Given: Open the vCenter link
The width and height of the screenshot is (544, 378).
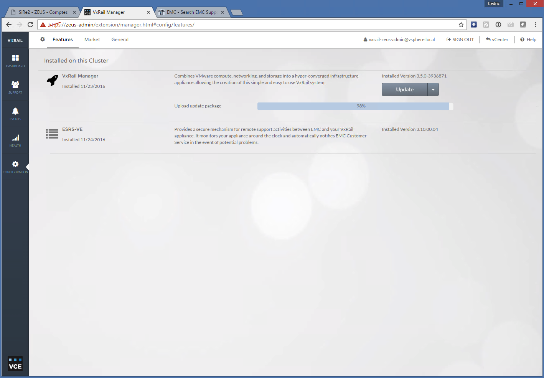Looking at the screenshot, I should [x=497, y=40].
